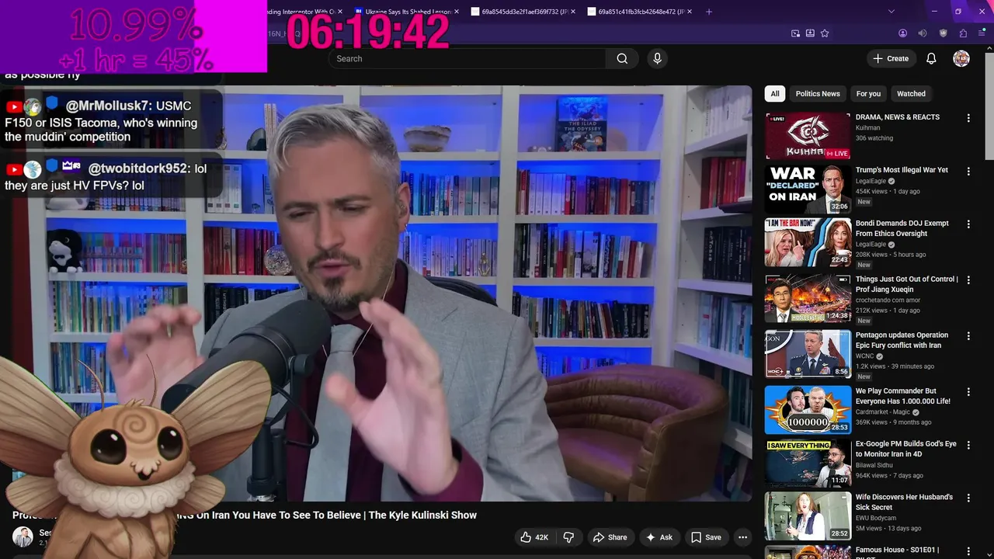Dislike the Kyle Kulinski video
994x559 pixels.
(569, 537)
